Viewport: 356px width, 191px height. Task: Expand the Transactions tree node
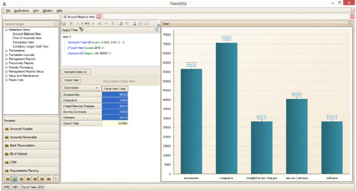(x=6, y=50)
